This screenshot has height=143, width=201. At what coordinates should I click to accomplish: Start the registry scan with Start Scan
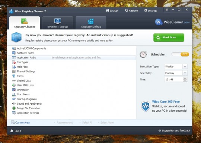169,38
